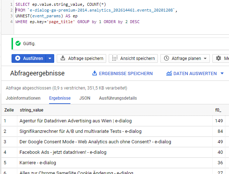
Task: Click the settings gear icon
Action: pyautogui.click(x=219, y=58)
